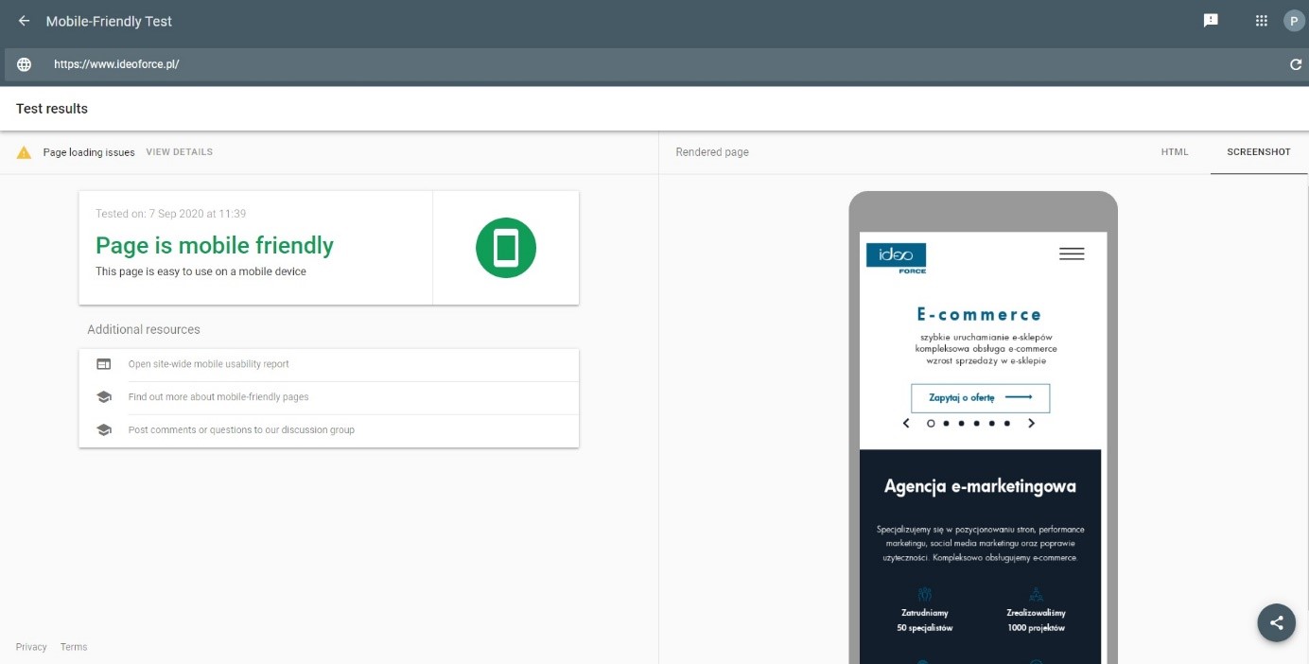The width and height of the screenshot is (1309, 664).
Task: Open the Google apps grid
Action: [x=1261, y=21]
